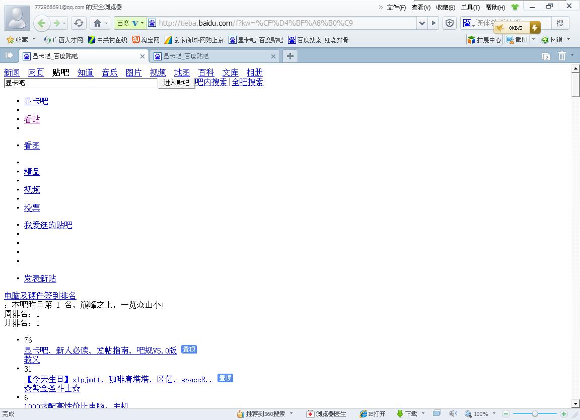Screen dimensions: 580x420
Task: Go back with the green arrow
Action: (42, 23)
